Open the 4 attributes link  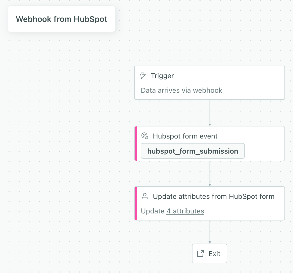(185, 211)
